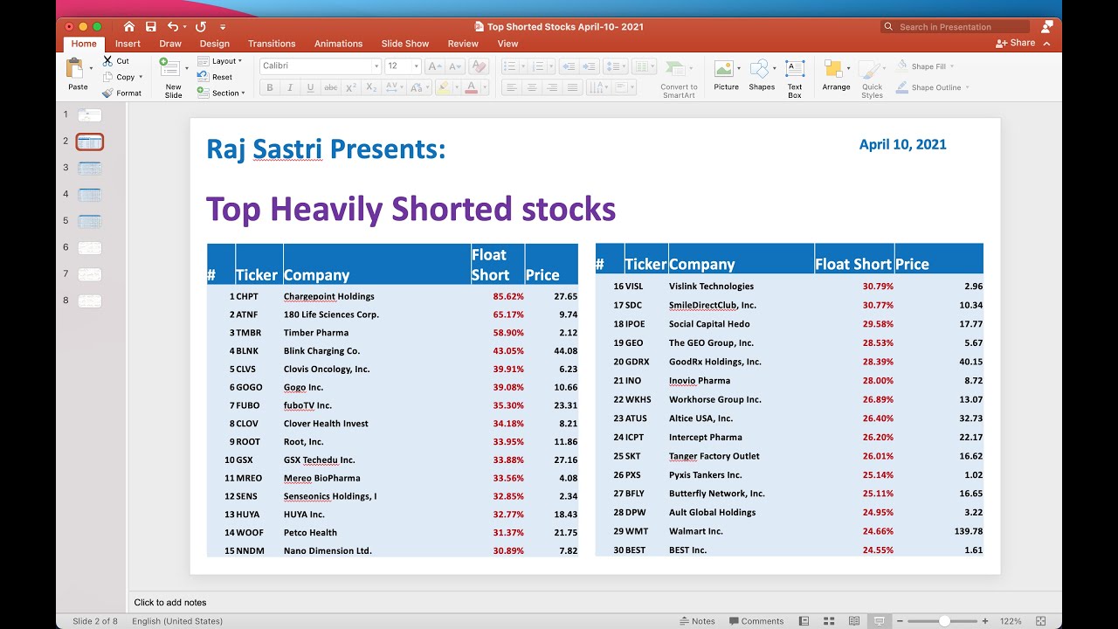Toggle Superscript formatting
Image resolution: width=1118 pixels, height=629 pixels.
click(x=351, y=87)
